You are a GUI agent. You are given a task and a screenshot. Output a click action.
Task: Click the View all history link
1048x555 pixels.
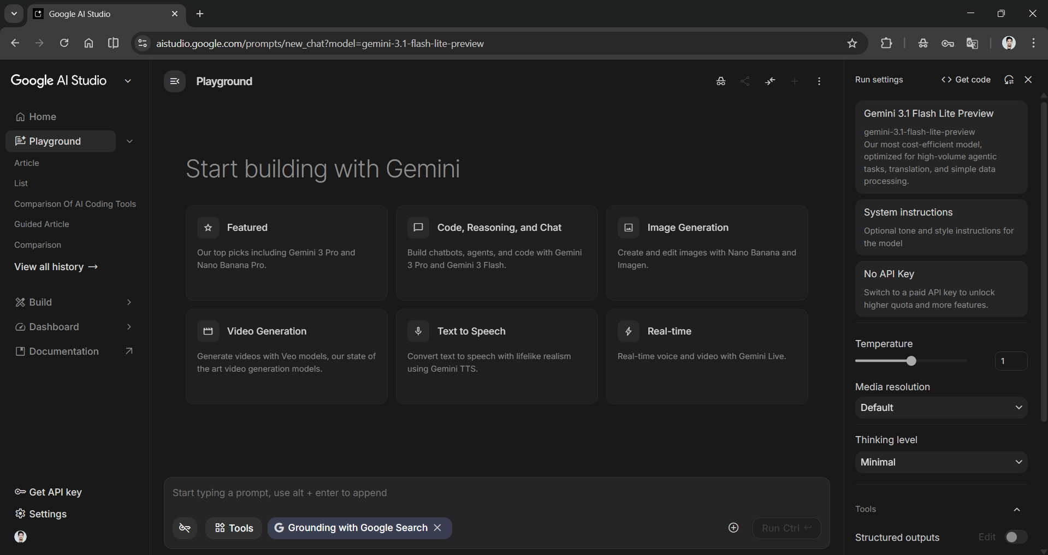[x=56, y=267]
